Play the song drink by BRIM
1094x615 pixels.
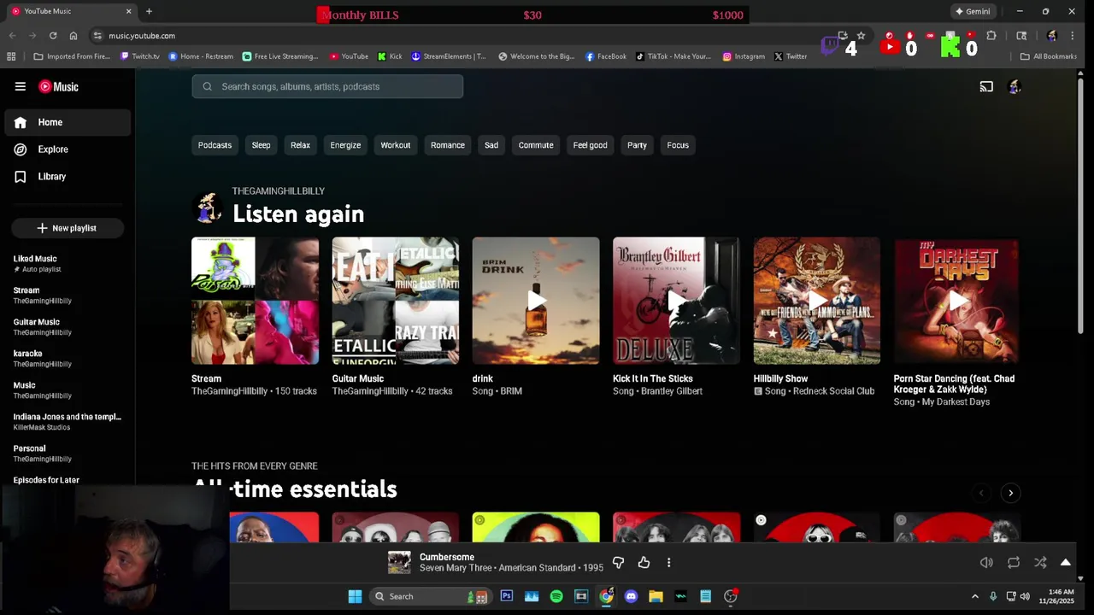click(536, 301)
